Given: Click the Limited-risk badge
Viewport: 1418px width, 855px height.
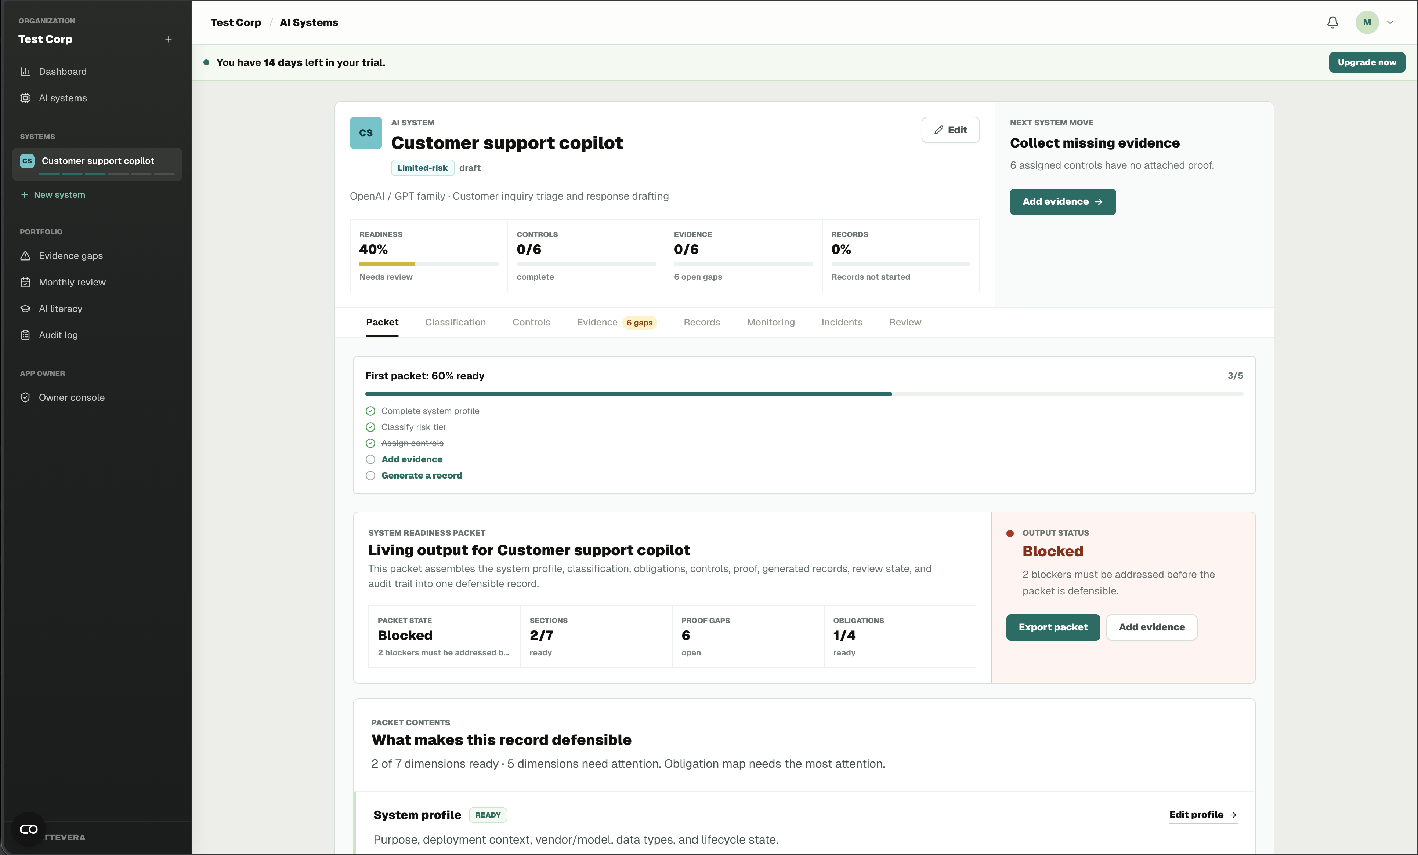Looking at the screenshot, I should (422, 168).
